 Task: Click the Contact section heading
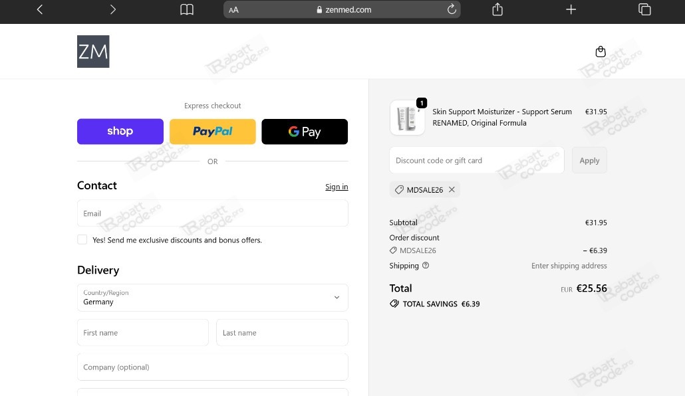(x=97, y=185)
